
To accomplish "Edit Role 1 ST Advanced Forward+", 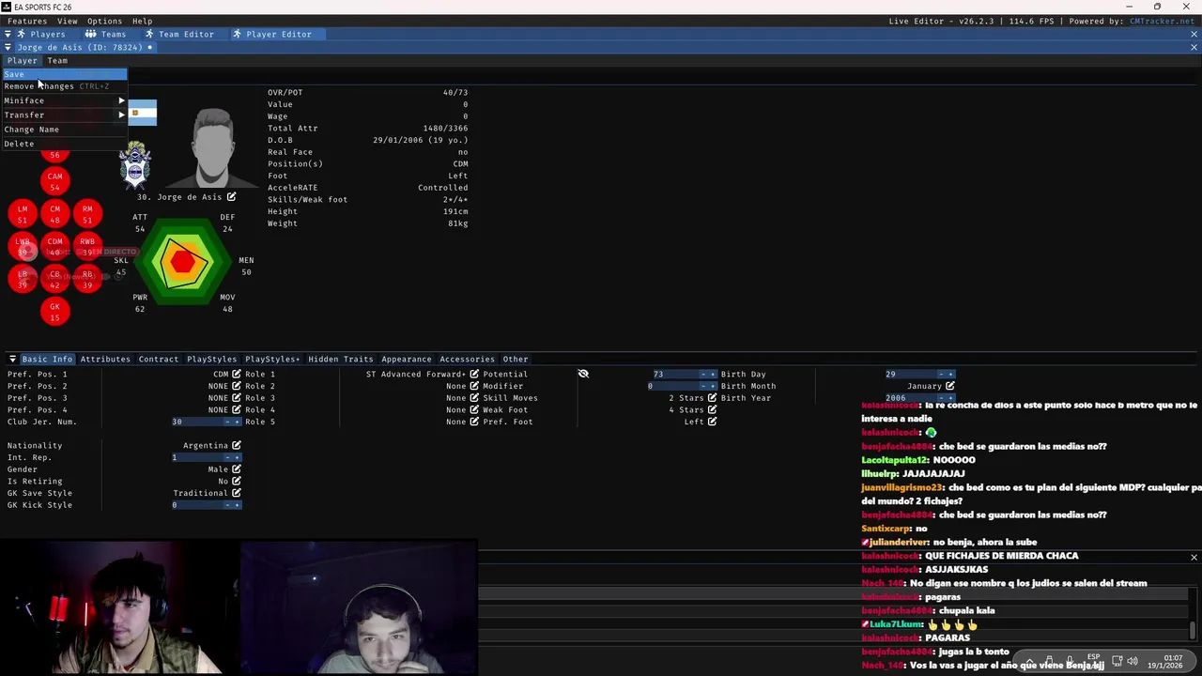I will [x=474, y=375].
